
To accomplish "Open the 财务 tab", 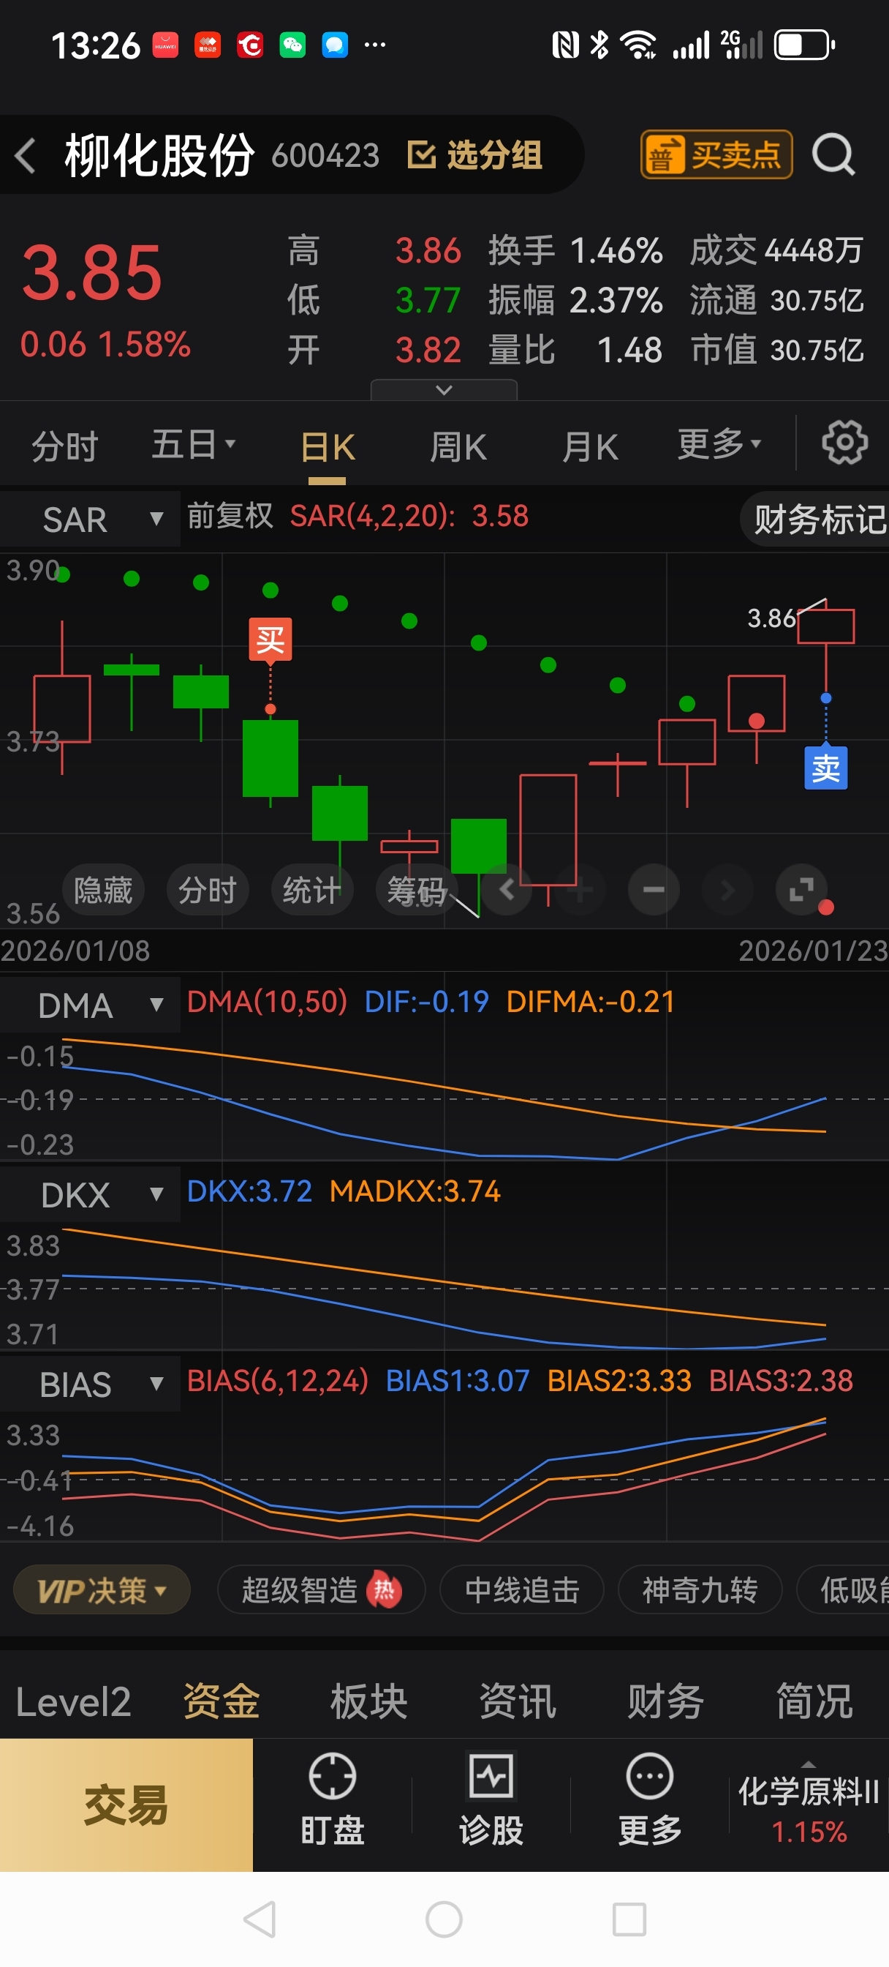I will [665, 1701].
